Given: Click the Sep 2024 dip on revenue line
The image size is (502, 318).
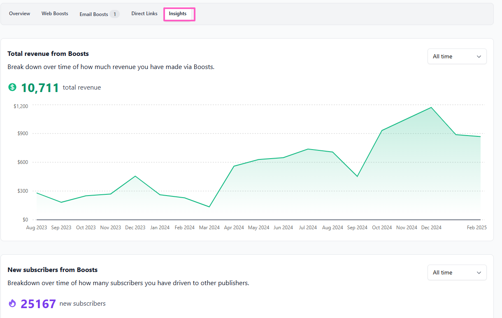Looking at the screenshot, I should coord(357,177).
